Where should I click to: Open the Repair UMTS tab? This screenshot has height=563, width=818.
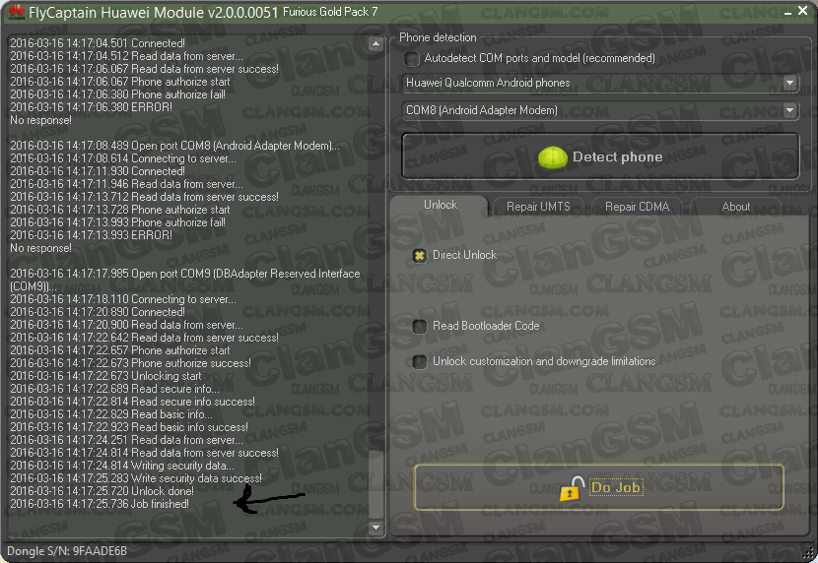tap(538, 207)
